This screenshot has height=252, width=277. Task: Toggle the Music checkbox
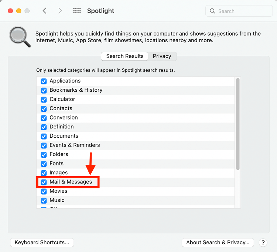(x=44, y=201)
